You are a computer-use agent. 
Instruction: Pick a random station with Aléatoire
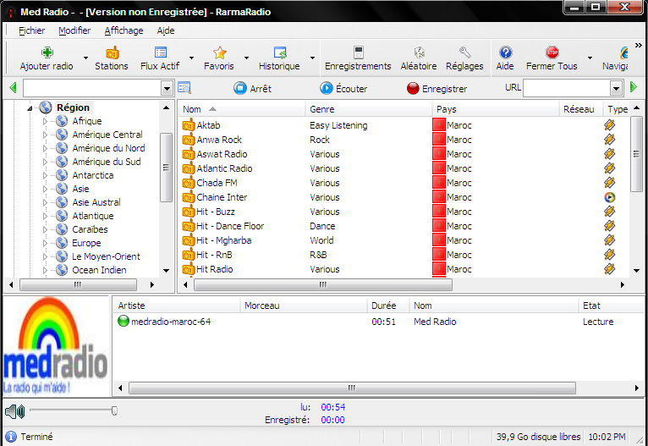click(419, 52)
